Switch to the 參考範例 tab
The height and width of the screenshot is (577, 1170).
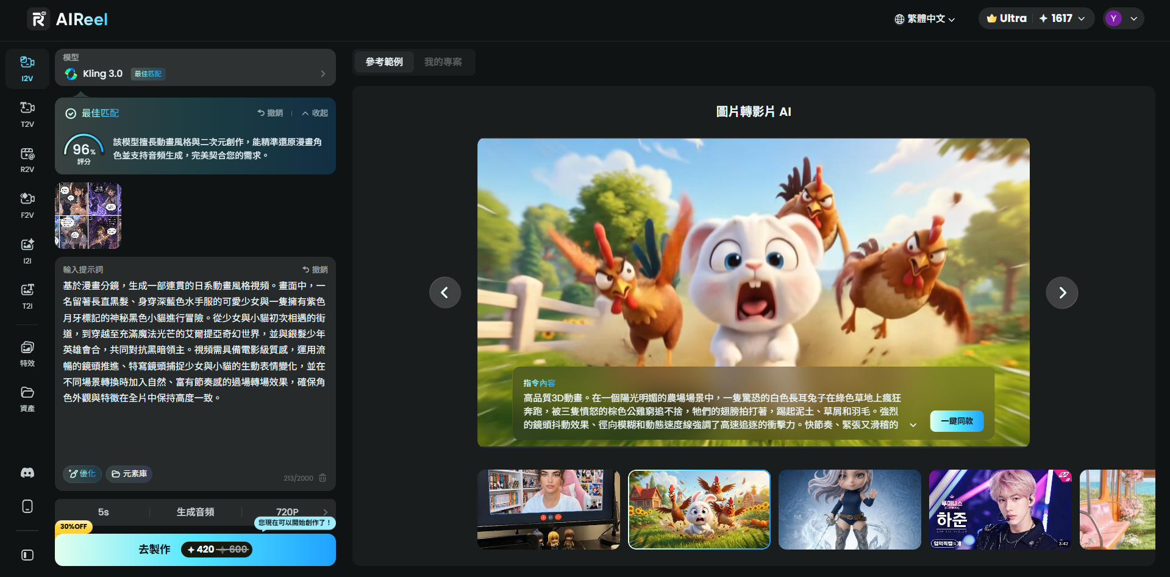tap(384, 62)
